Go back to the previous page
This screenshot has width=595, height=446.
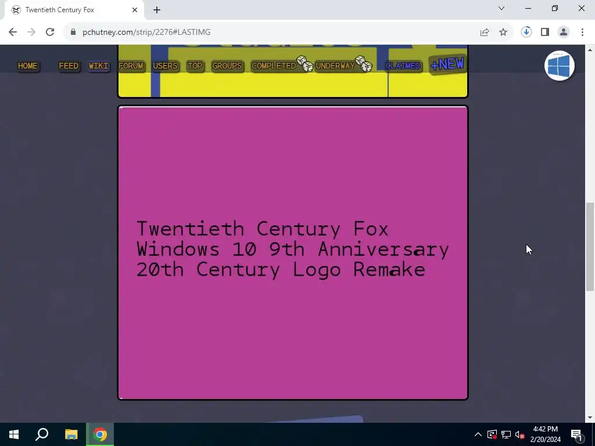[x=13, y=33]
